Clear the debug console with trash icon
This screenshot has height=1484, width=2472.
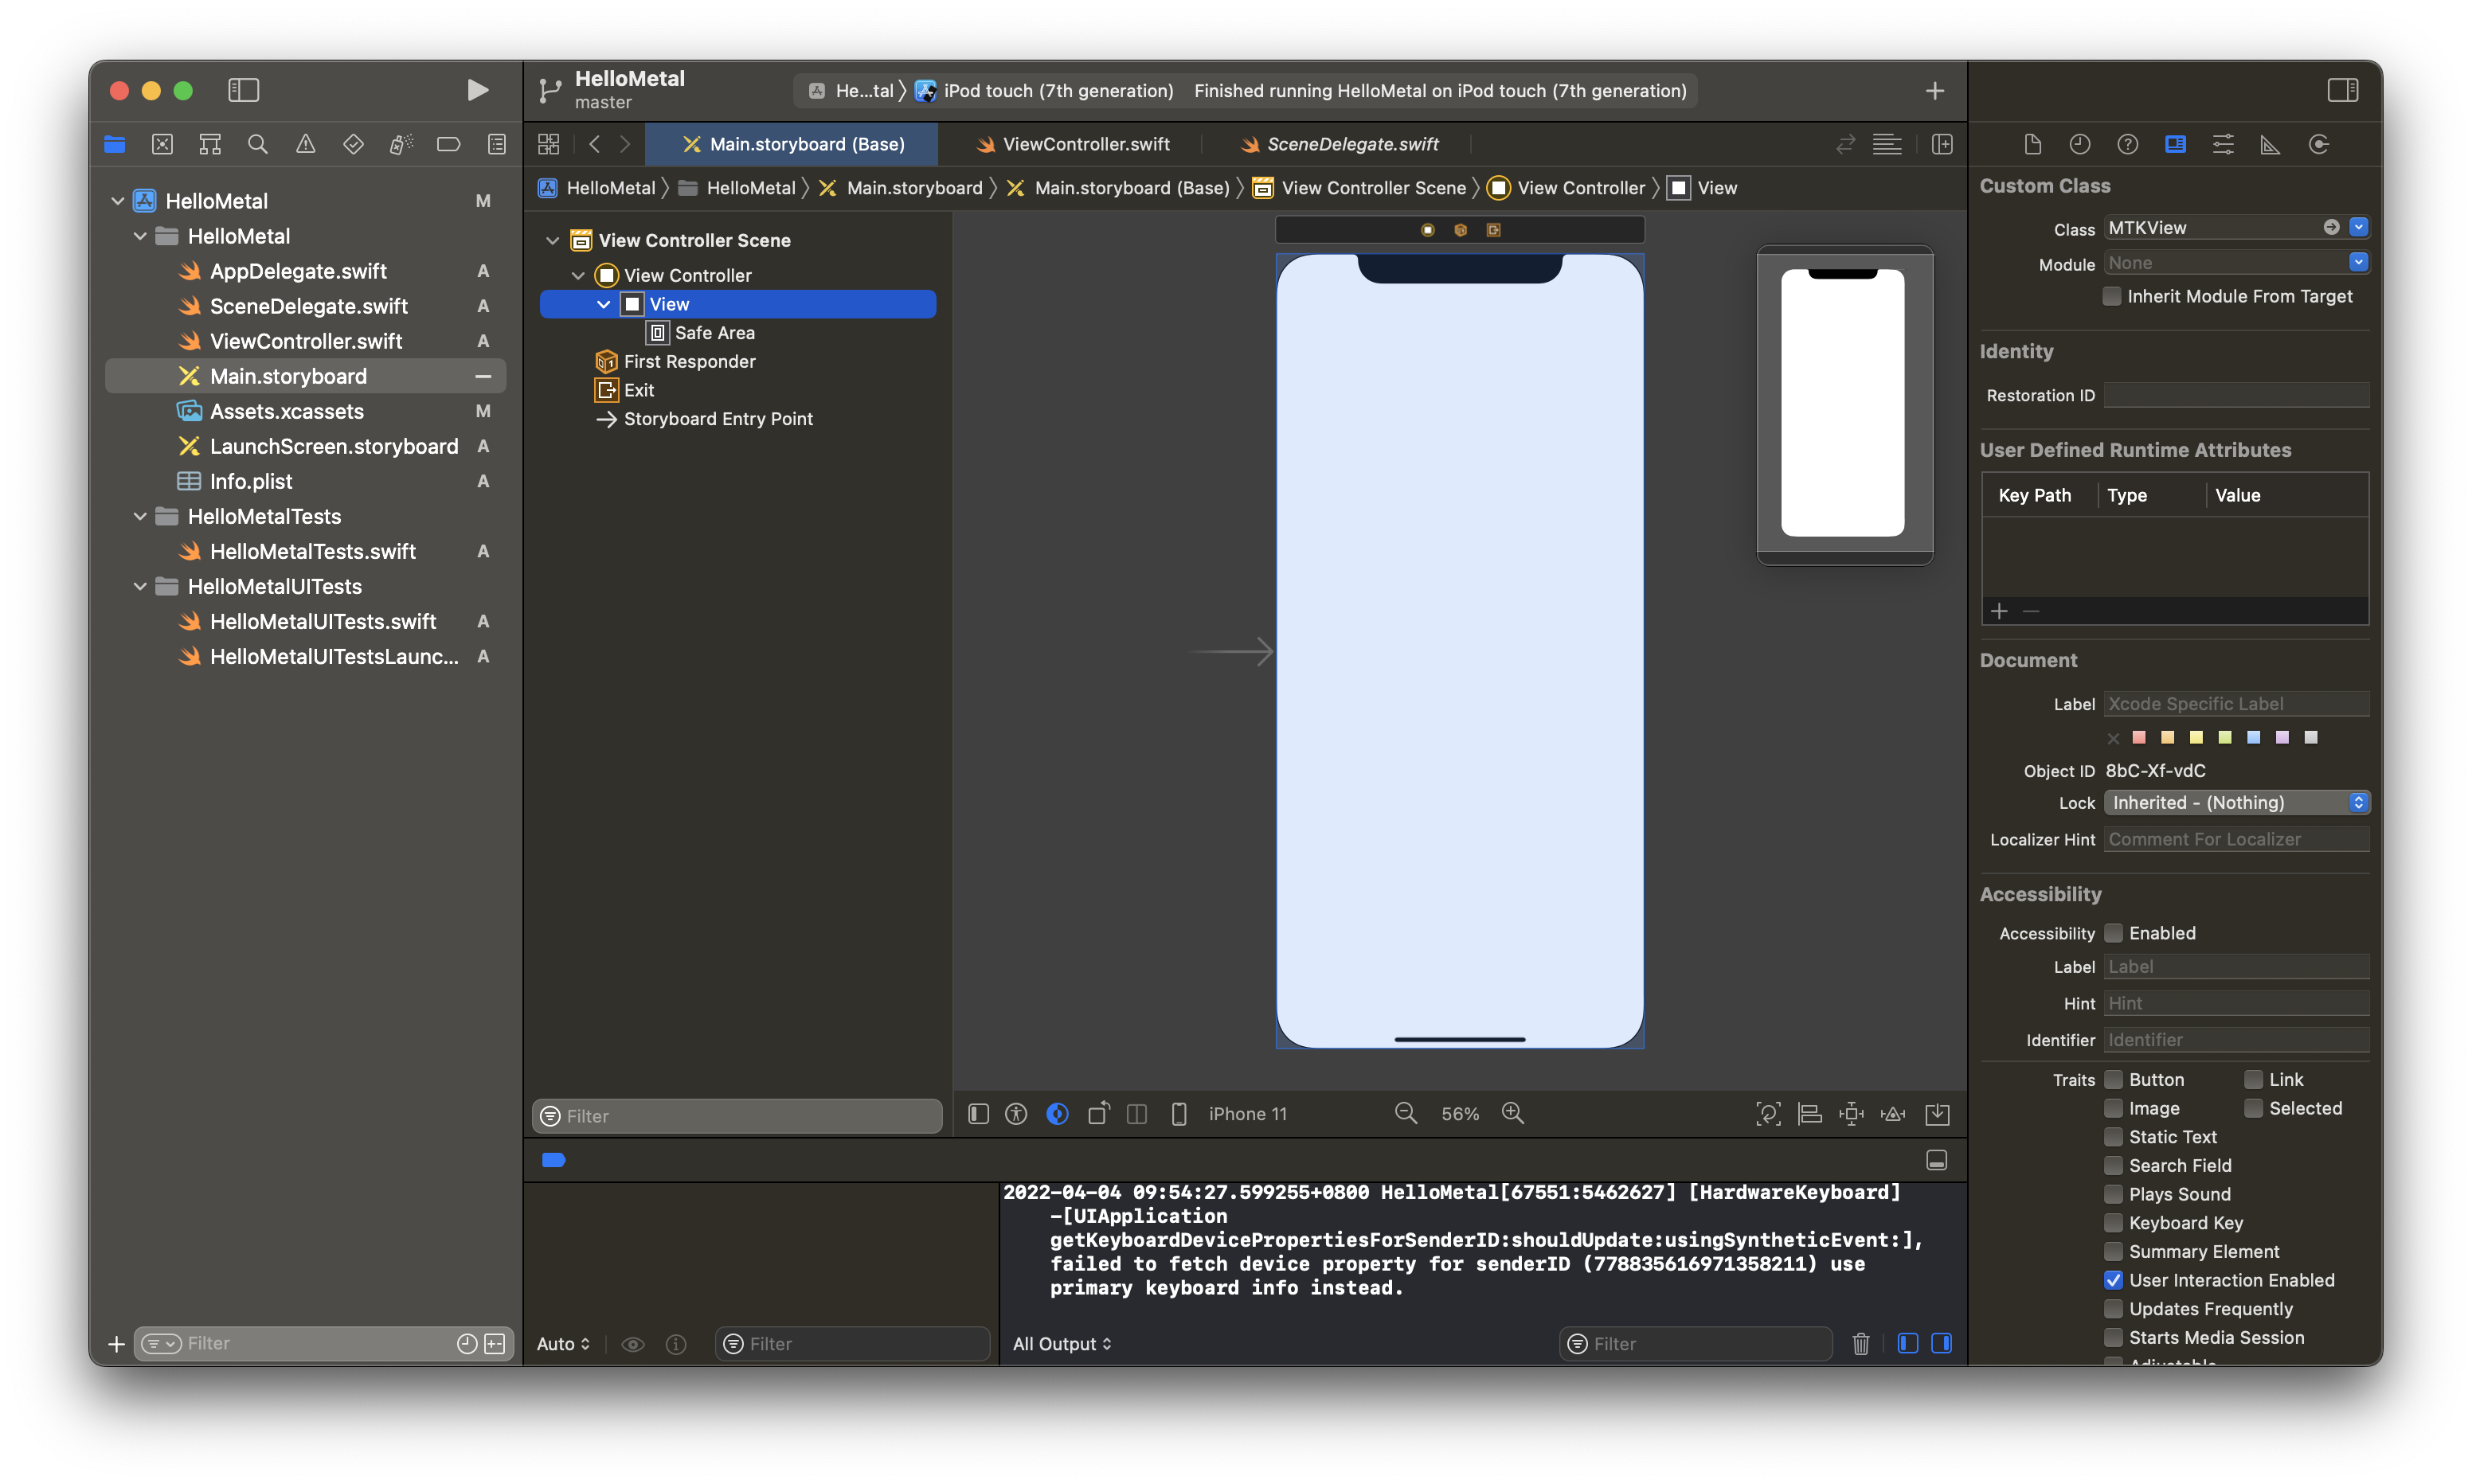pyautogui.click(x=1861, y=1344)
